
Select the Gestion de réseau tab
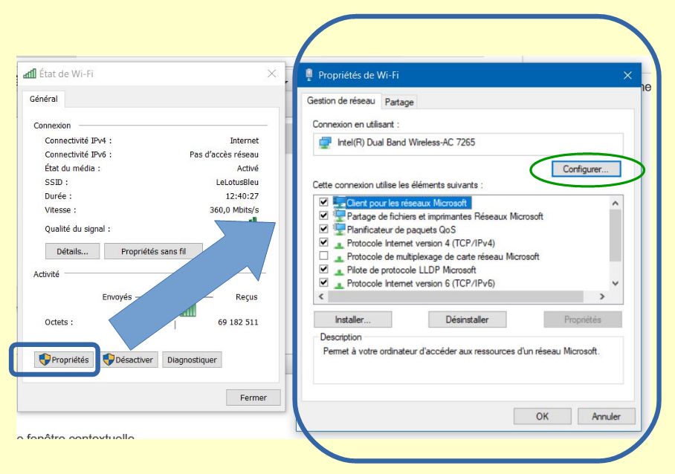(x=341, y=101)
